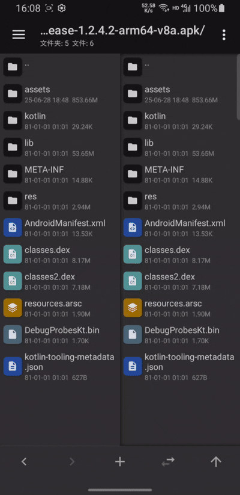This screenshot has width=240, height=495.
Task: Tap the swap panes arrows icon
Action: point(168,462)
